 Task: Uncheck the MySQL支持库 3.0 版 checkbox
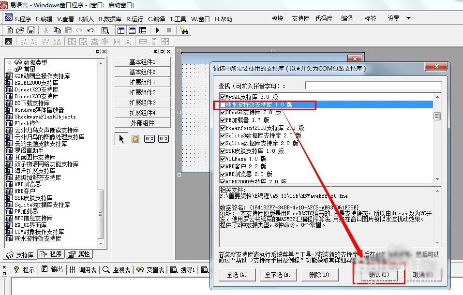(223, 97)
